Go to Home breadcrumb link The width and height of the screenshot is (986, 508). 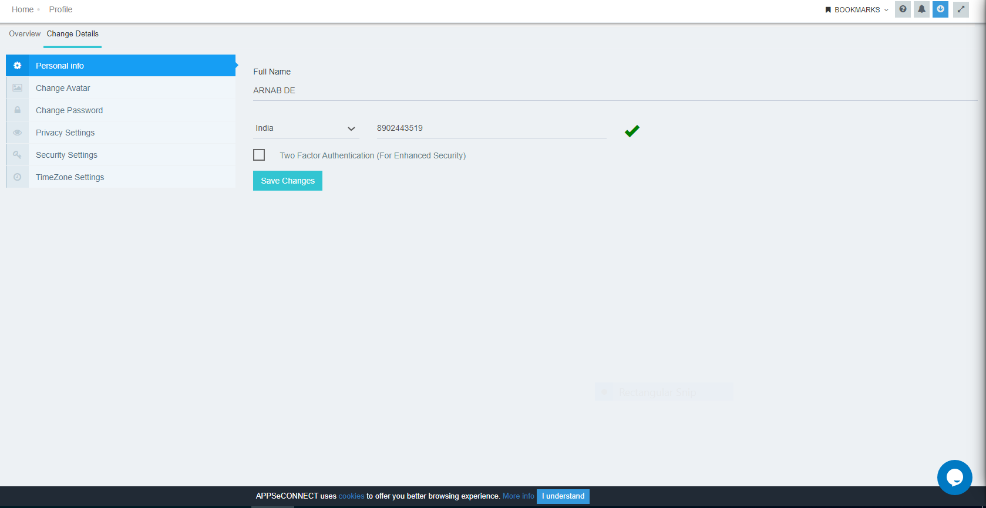coord(22,9)
